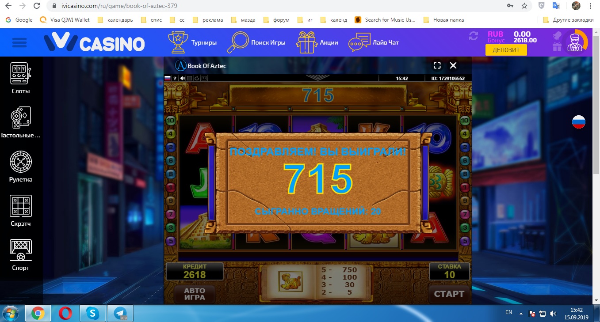Toggle the game sound speaker icon
Viewport: 600px width, 322px height.
[182, 78]
